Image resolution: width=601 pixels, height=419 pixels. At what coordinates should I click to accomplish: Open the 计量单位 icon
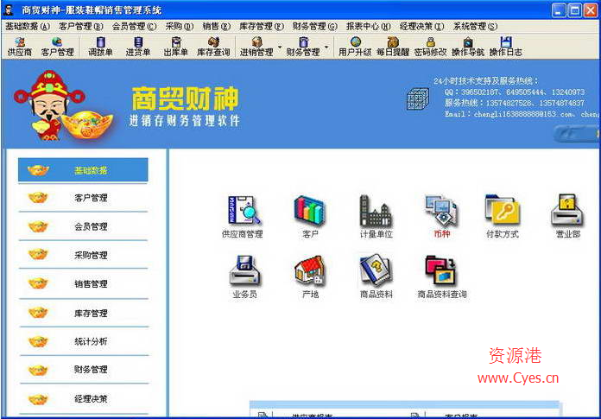point(376,217)
